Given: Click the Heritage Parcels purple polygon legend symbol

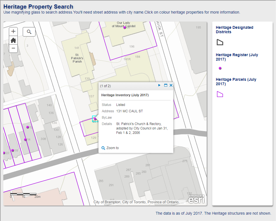Looking at the screenshot, I should point(220,94).
